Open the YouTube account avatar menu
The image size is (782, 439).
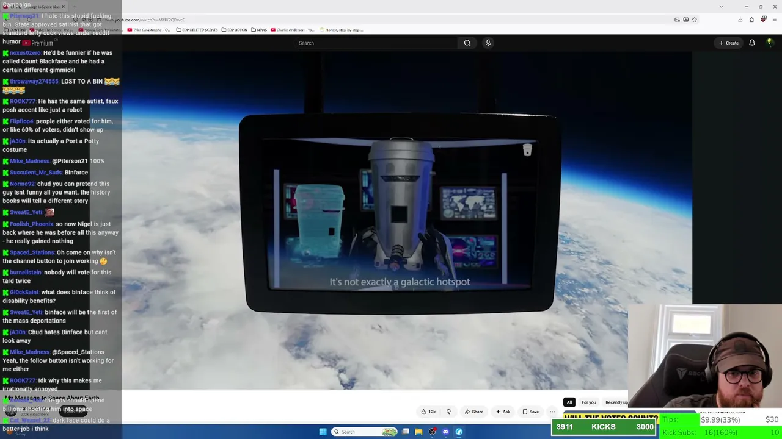tap(770, 43)
